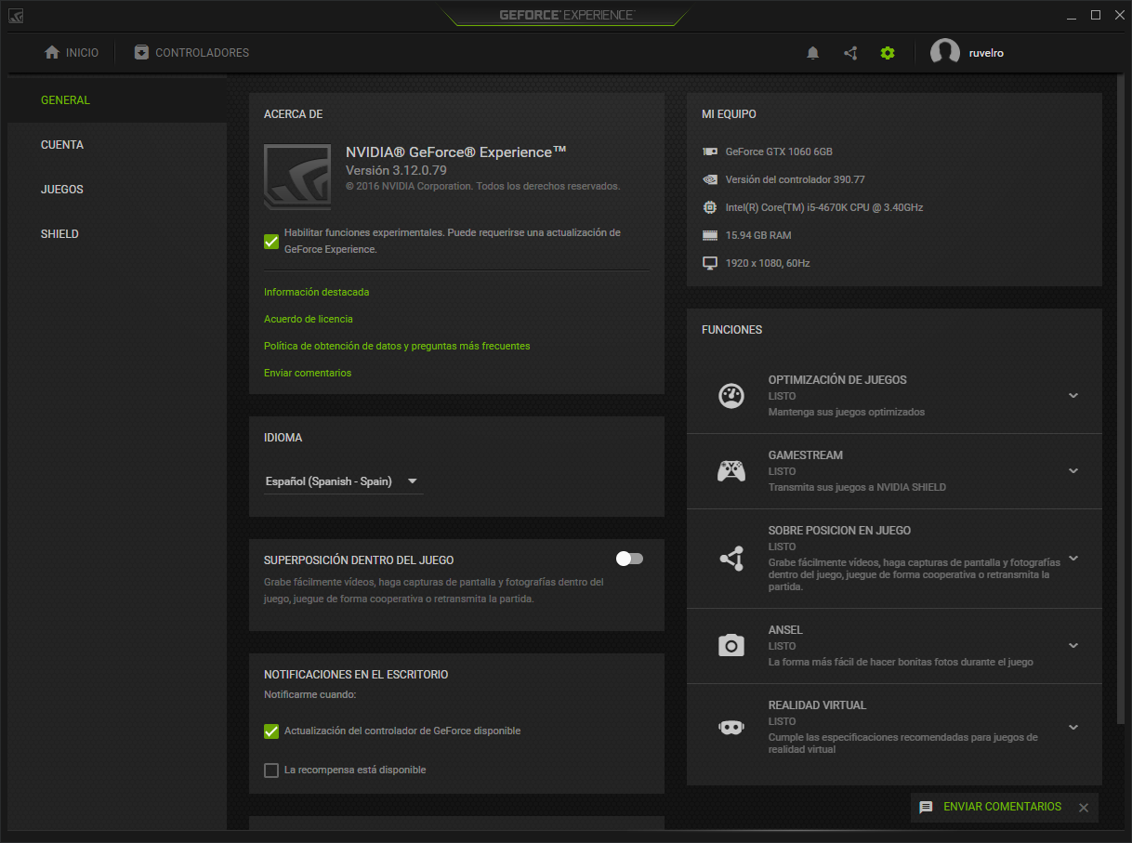Click the user avatar picture
This screenshot has height=843, width=1132.
pyautogui.click(x=945, y=53)
